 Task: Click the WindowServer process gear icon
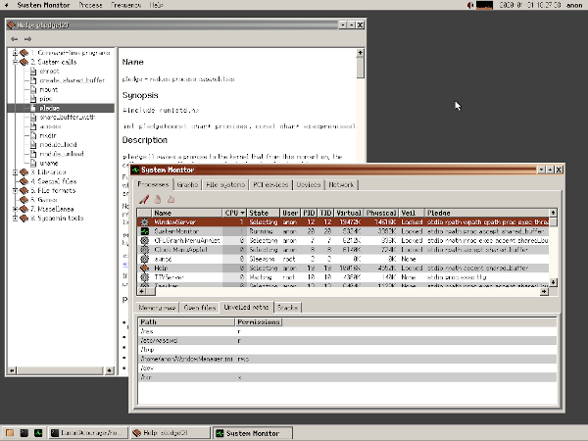tap(145, 222)
